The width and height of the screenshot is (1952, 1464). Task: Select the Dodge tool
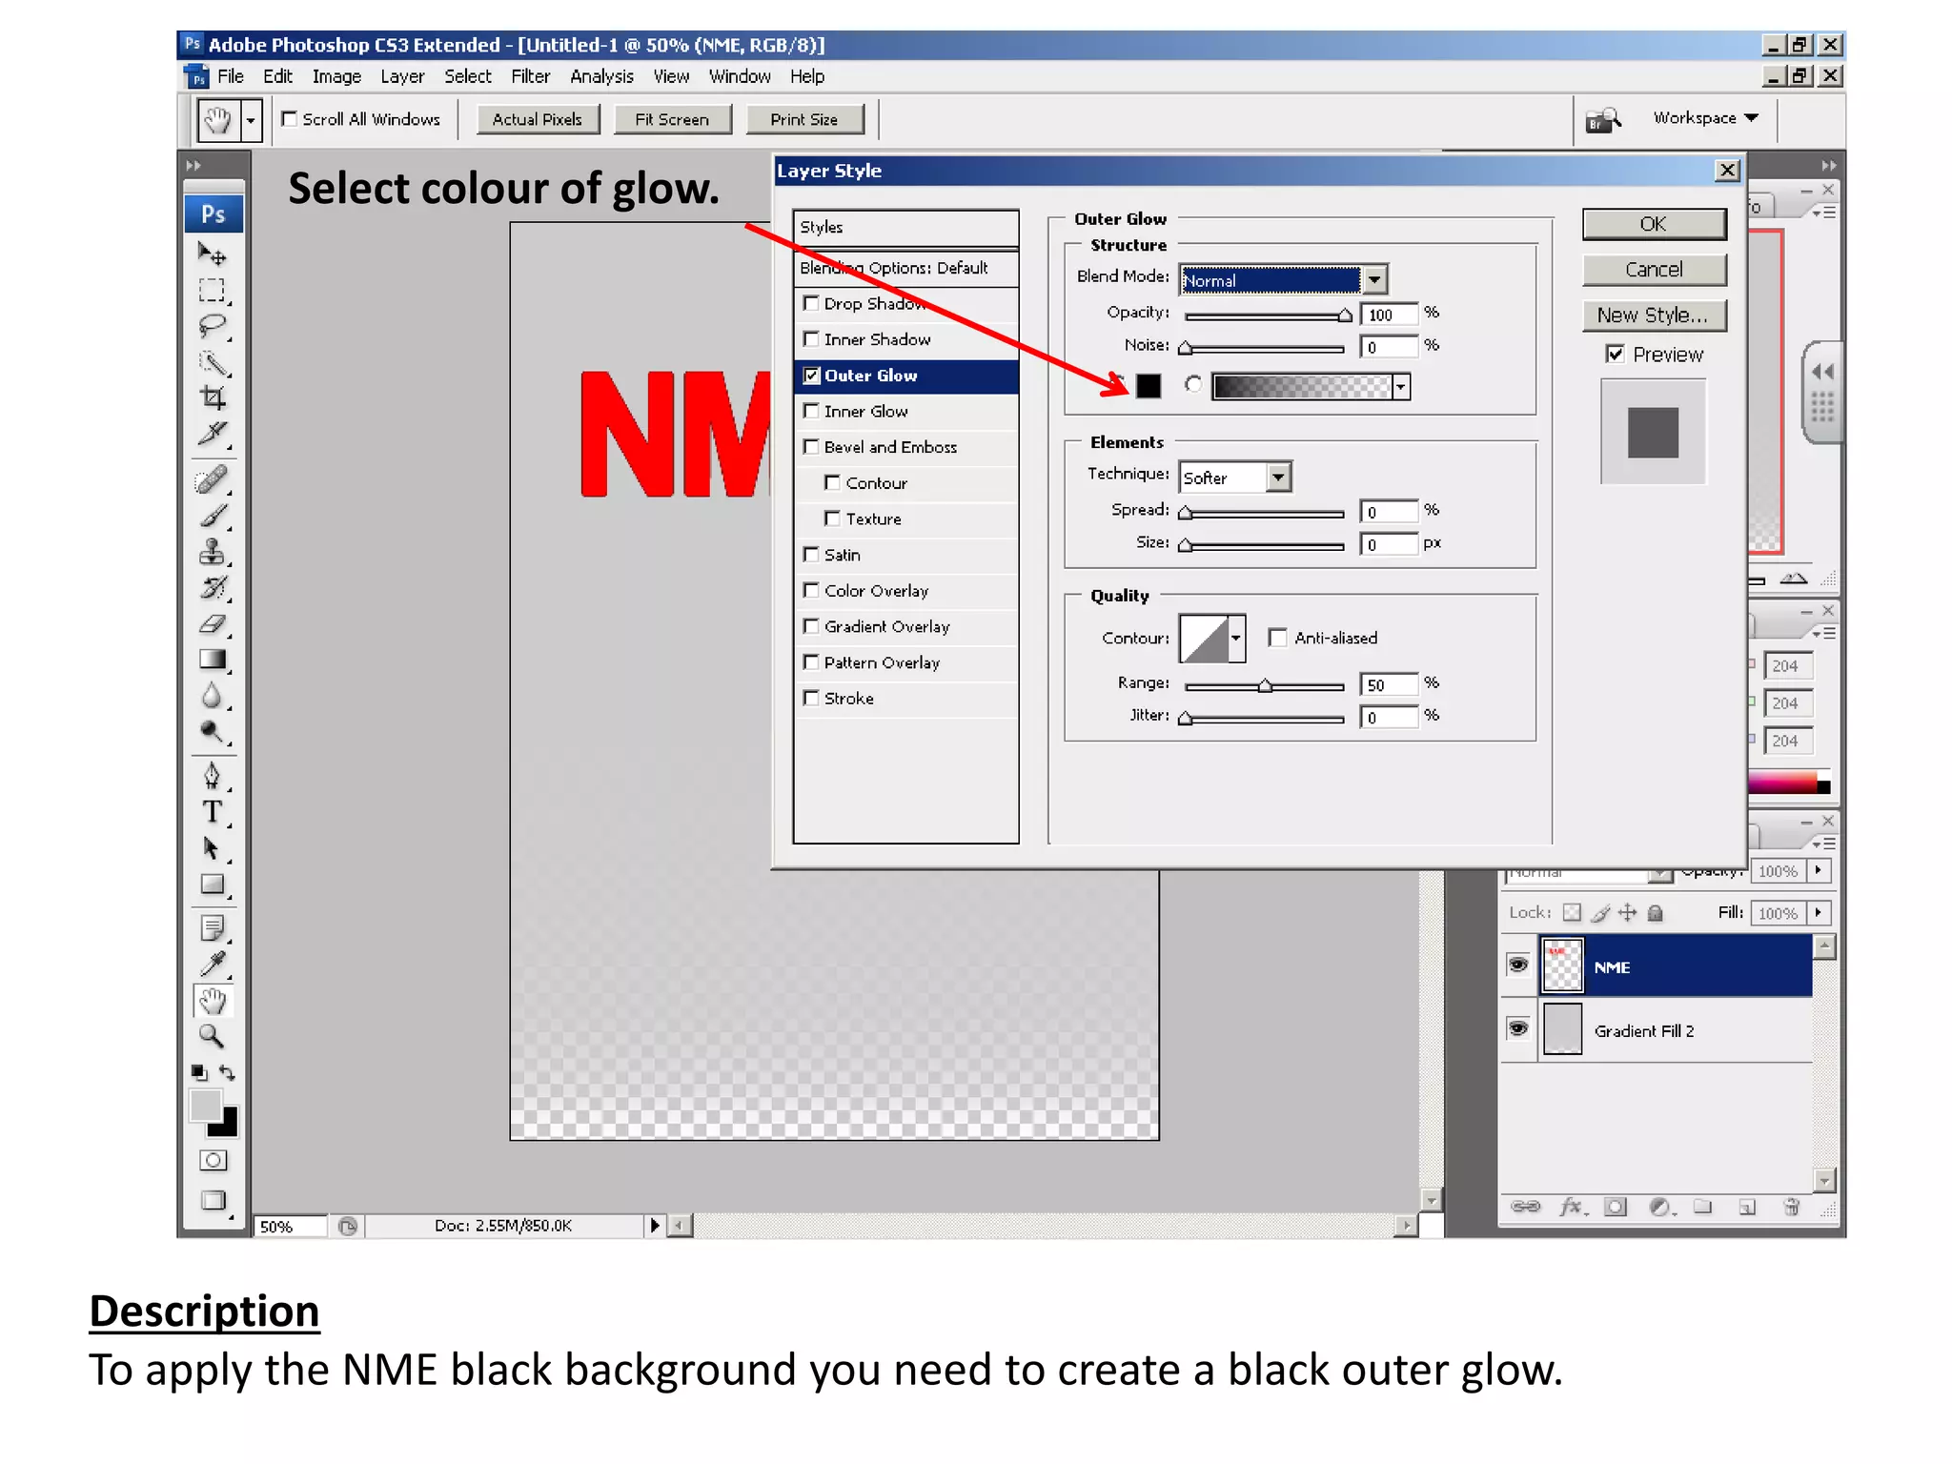(x=212, y=732)
